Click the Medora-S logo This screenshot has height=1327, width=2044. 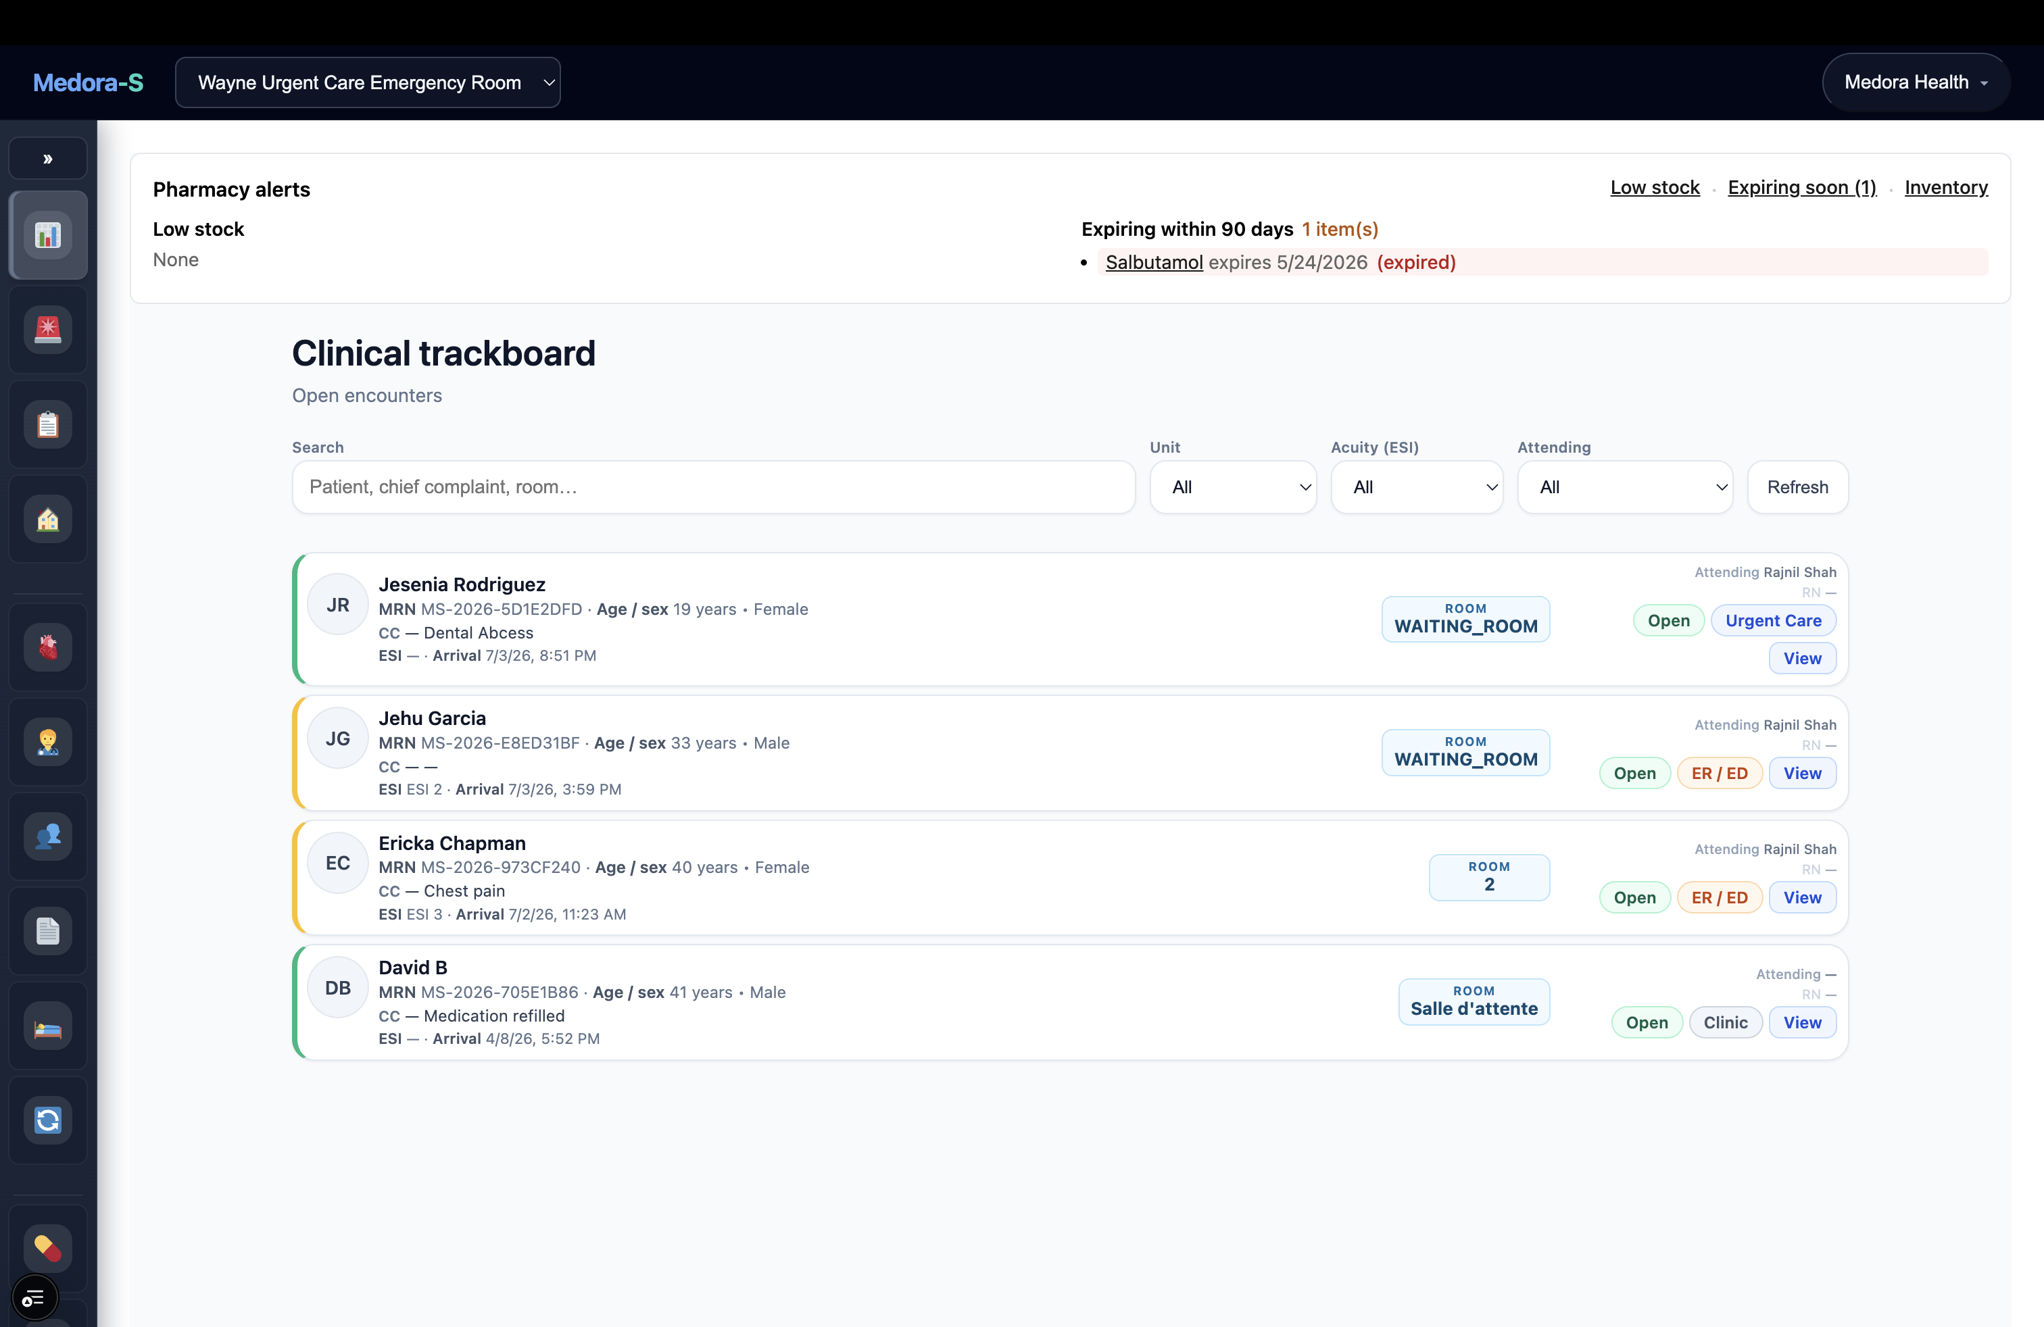pyautogui.click(x=88, y=82)
